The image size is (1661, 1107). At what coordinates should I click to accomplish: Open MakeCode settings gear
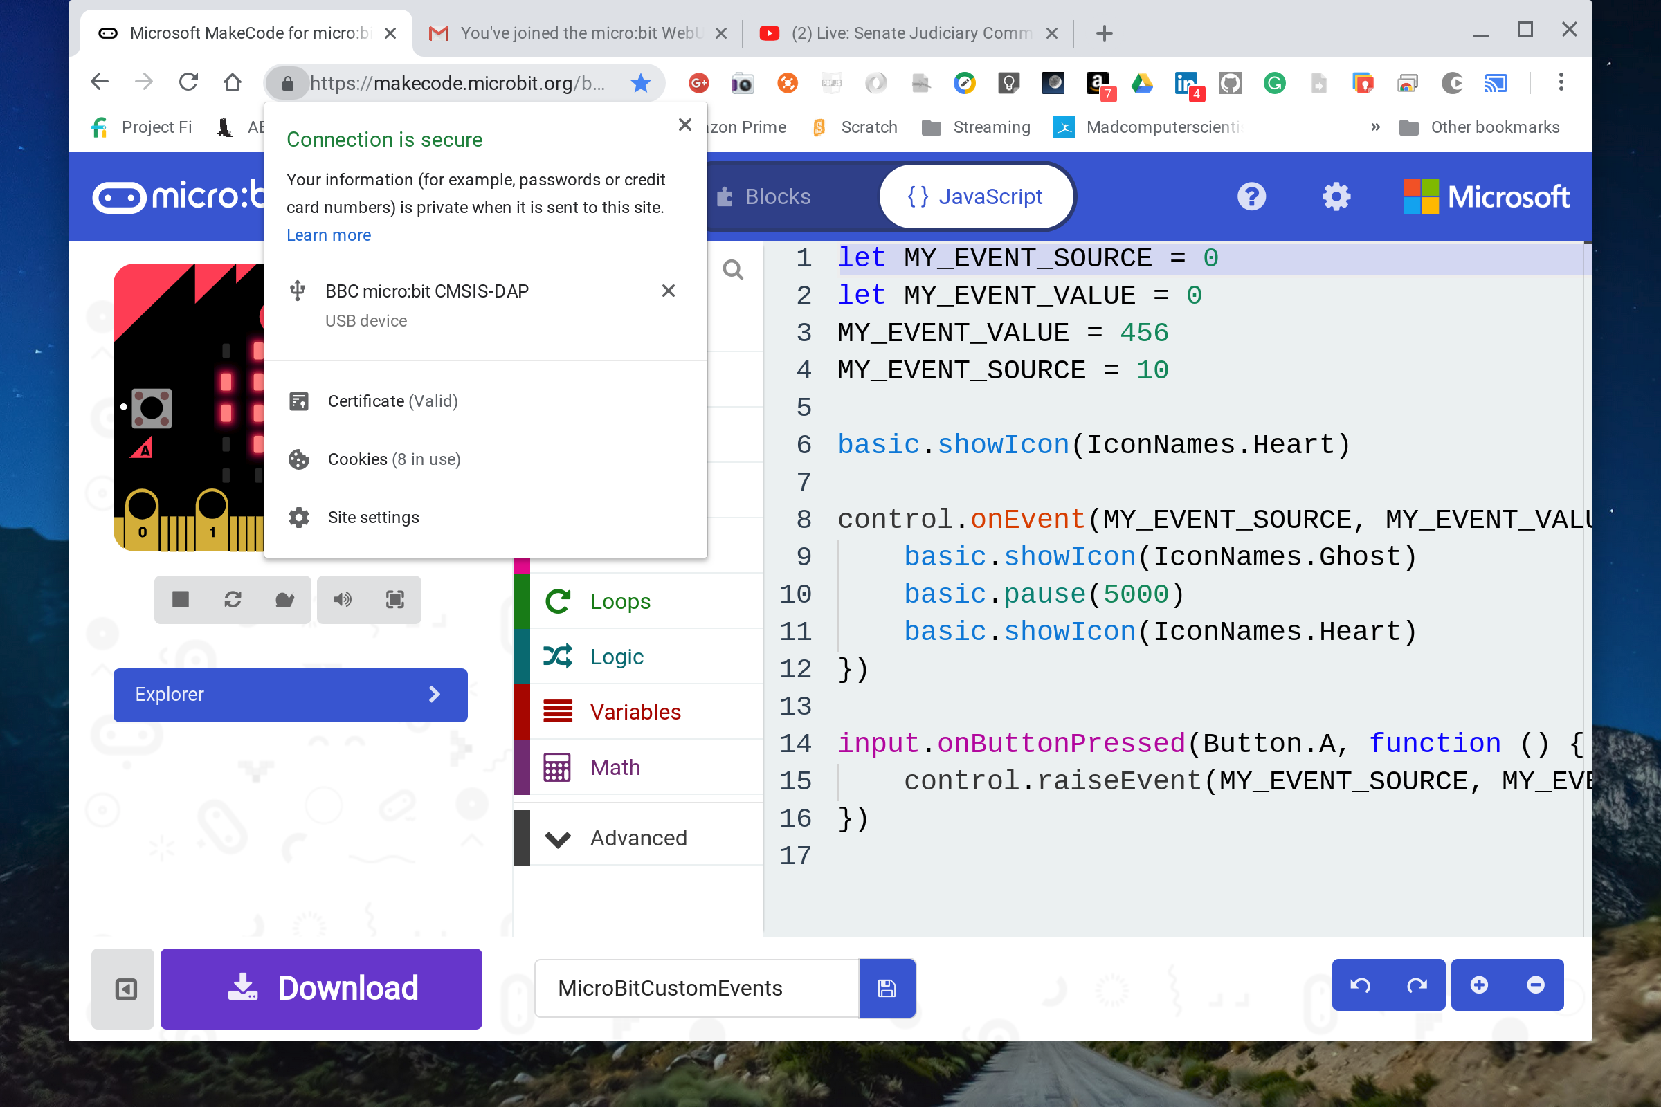coord(1336,197)
